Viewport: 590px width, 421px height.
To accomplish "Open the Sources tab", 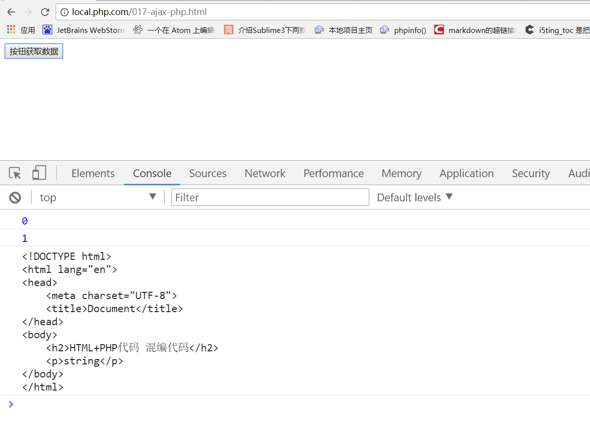I will [x=208, y=173].
